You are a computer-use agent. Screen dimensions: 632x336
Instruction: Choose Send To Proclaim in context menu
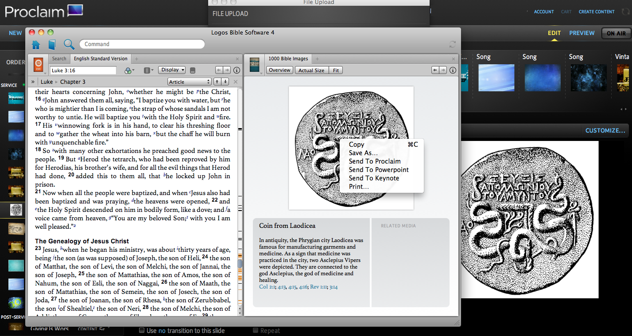click(x=381, y=161)
